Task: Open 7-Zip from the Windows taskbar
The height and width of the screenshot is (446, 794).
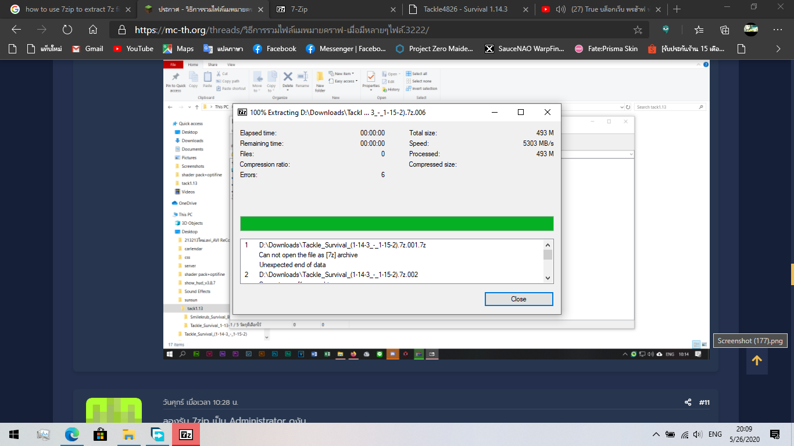Action: tap(186, 434)
